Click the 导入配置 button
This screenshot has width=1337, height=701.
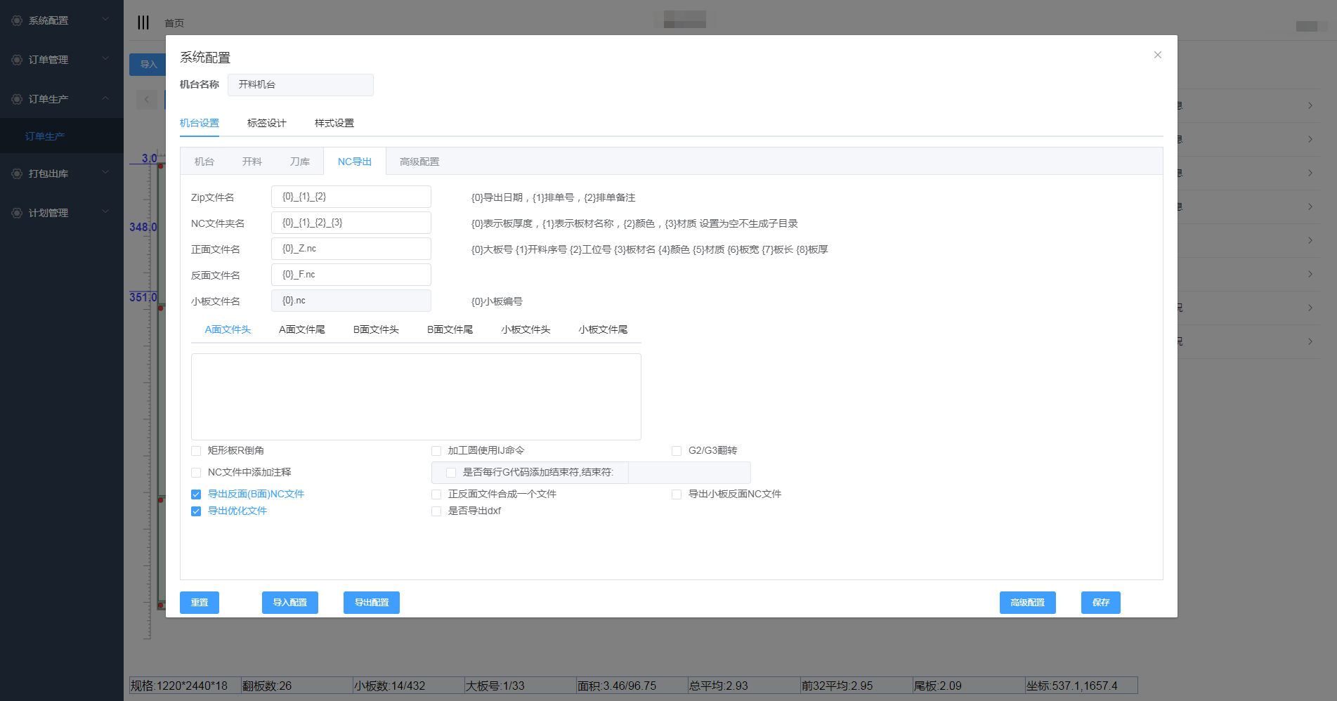pos(289,603)
